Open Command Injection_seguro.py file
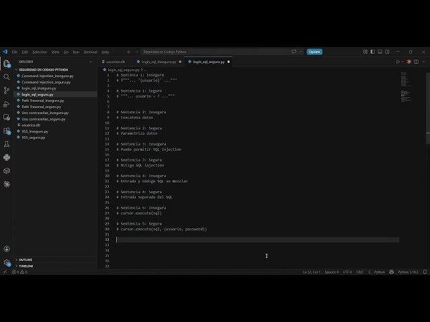Screen dimensions: 430x322 pos(46,82)
